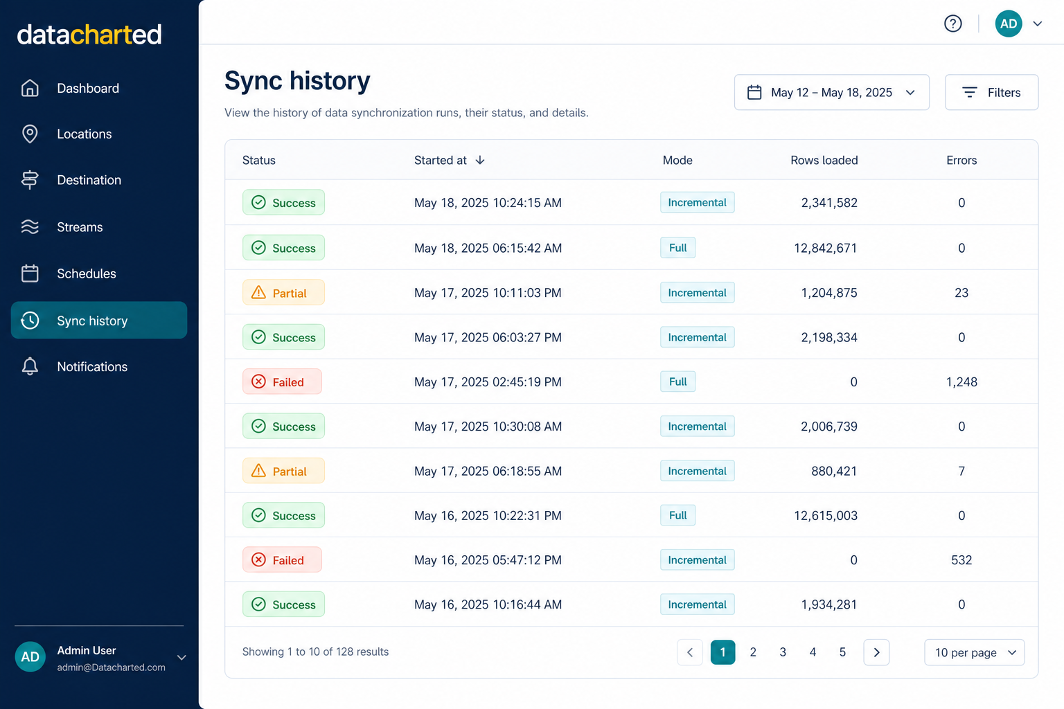Screen dimensions: 1064x709
Task: Click error count 1,248
Action: [961, 382]
